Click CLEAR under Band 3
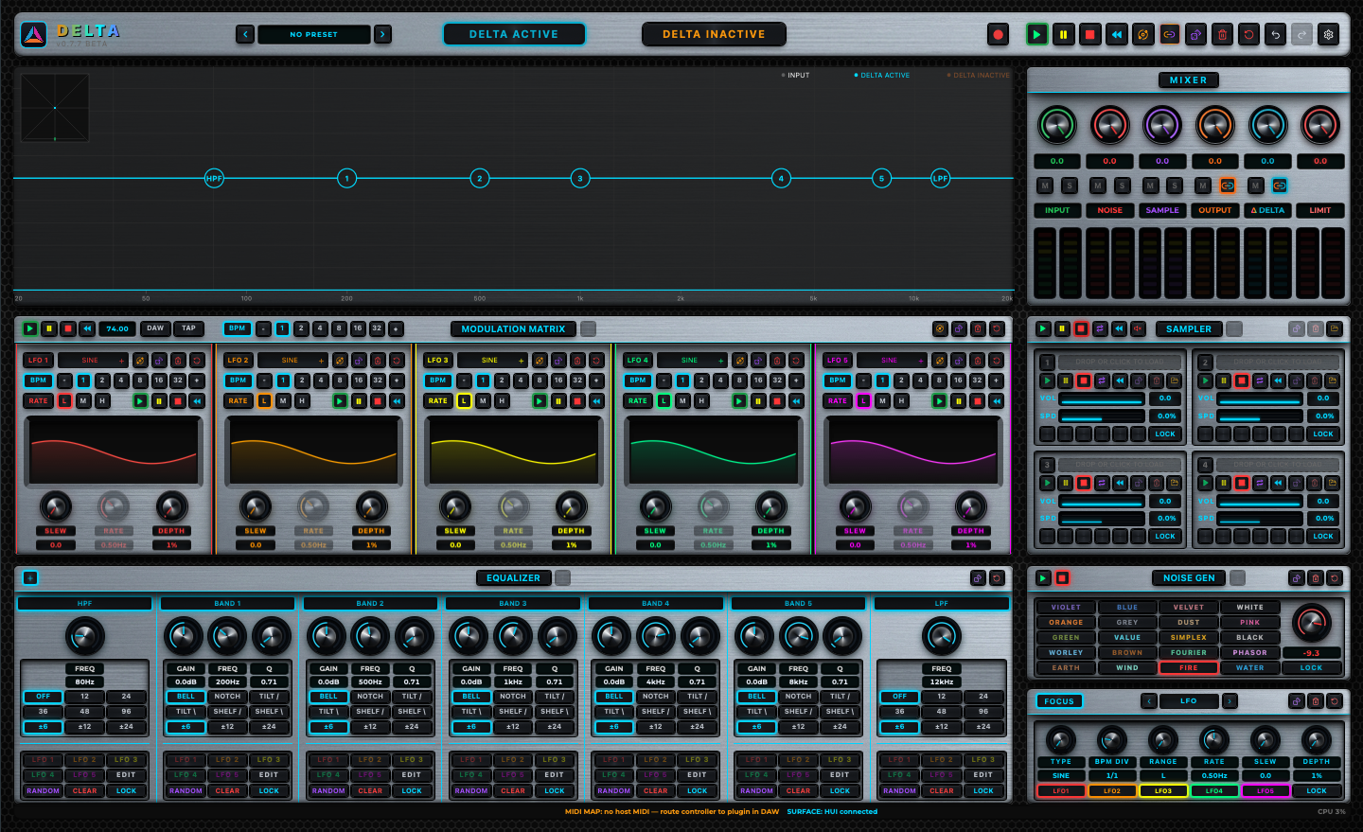The image size is (1363, 832). pos(513,790)
